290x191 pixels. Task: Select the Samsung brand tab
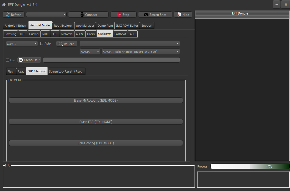[x=10, y=34]
